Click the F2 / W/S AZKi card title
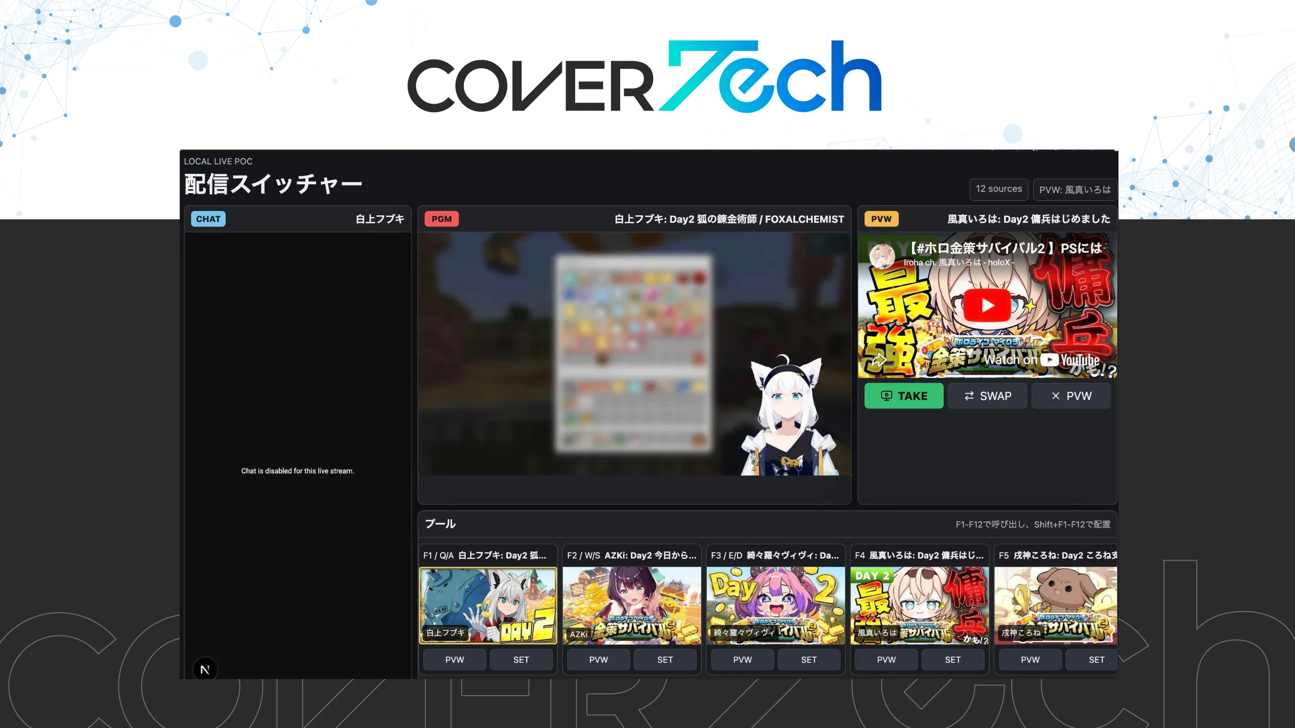1295x728 pixels. [632, 555]
